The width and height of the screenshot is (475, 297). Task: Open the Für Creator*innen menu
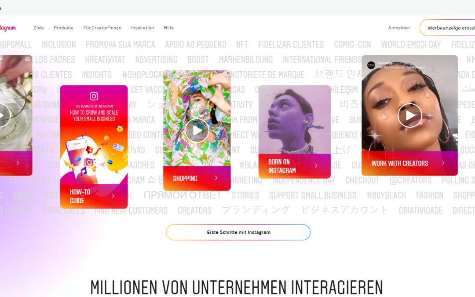[102, 28]
